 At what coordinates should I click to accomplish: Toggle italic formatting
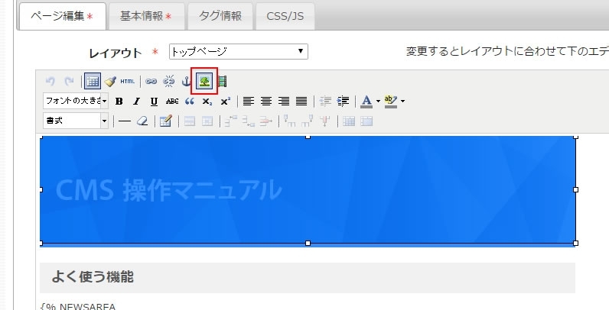pyautogui.click(x=136, y=102)
